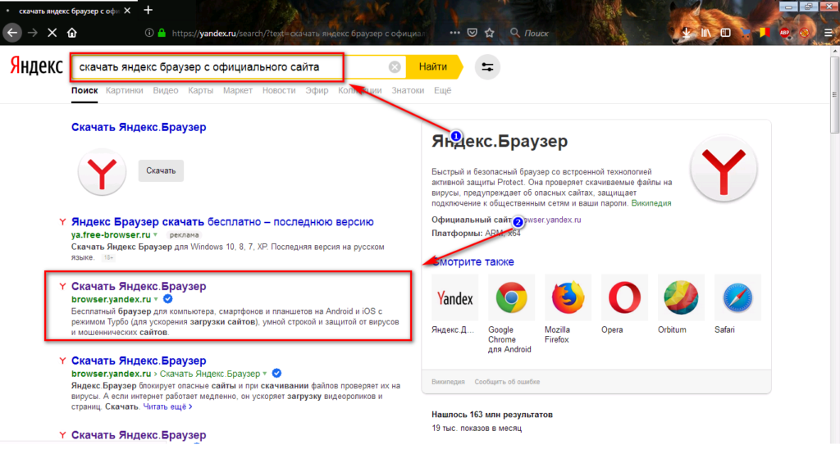The width and height of the screenshot is (840, 472).
Task: Click the yellow Найти button
Action: 433,67
